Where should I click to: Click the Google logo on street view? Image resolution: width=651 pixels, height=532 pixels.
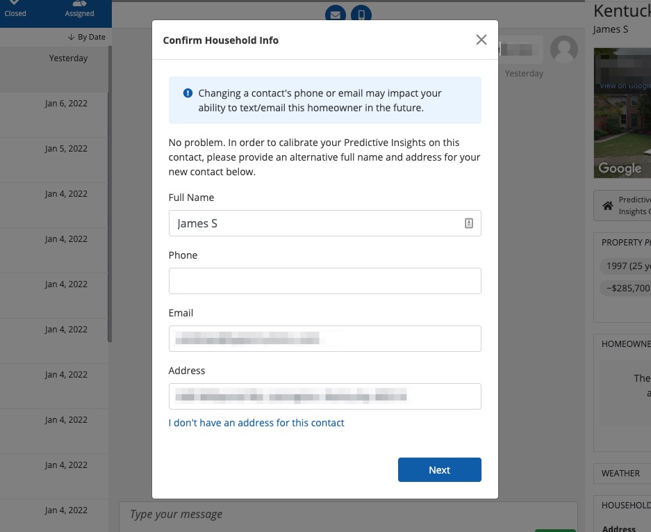point(620,168)
